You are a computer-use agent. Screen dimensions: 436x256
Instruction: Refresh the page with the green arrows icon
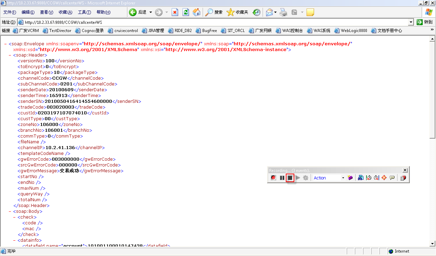(x=186, y=12)
